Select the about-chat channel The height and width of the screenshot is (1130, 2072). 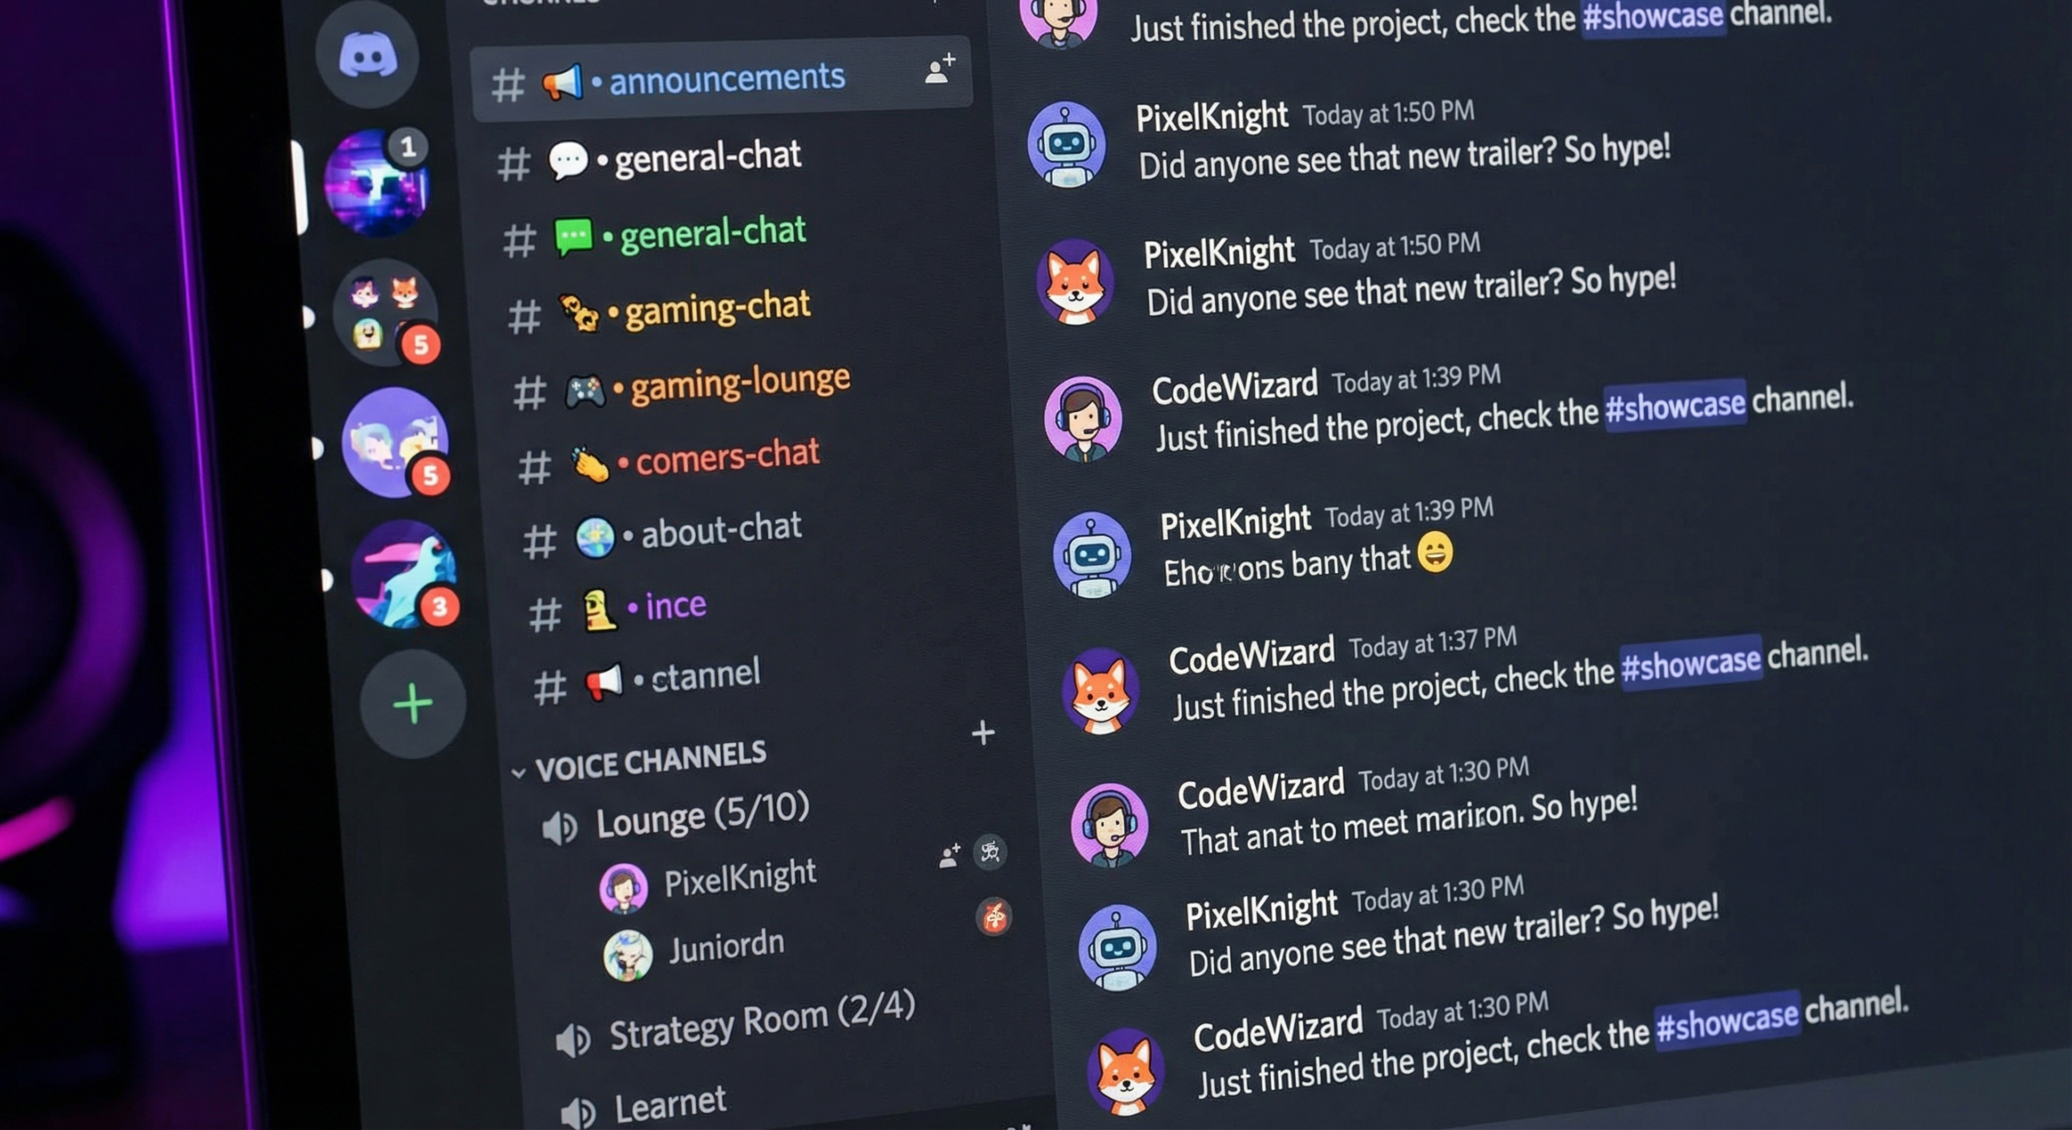coord(662,533)
